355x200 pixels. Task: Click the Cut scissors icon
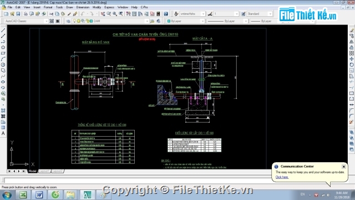coord(51,14)
